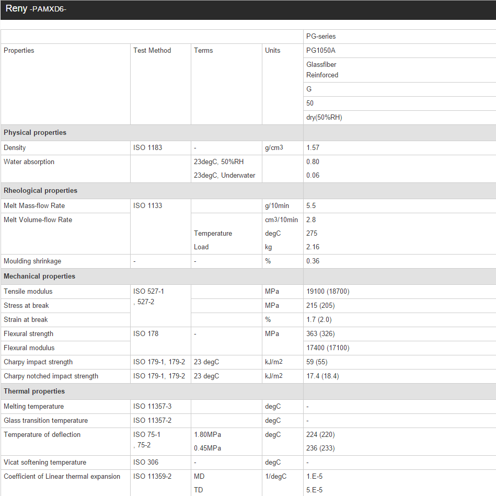This screenshot has width=496, height=496.
Task: Click the 'Melting temperature' row label
Action: (x=33, y=407)
